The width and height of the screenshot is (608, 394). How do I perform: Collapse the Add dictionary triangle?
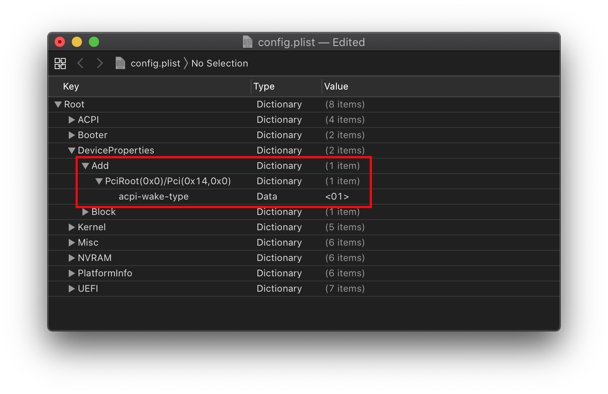pyautogui.click(x=85, y=166)
